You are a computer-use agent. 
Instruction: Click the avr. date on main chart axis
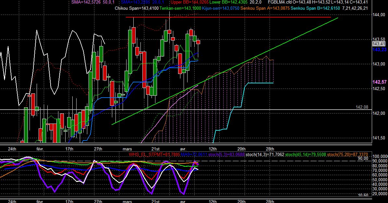(183, 149)
